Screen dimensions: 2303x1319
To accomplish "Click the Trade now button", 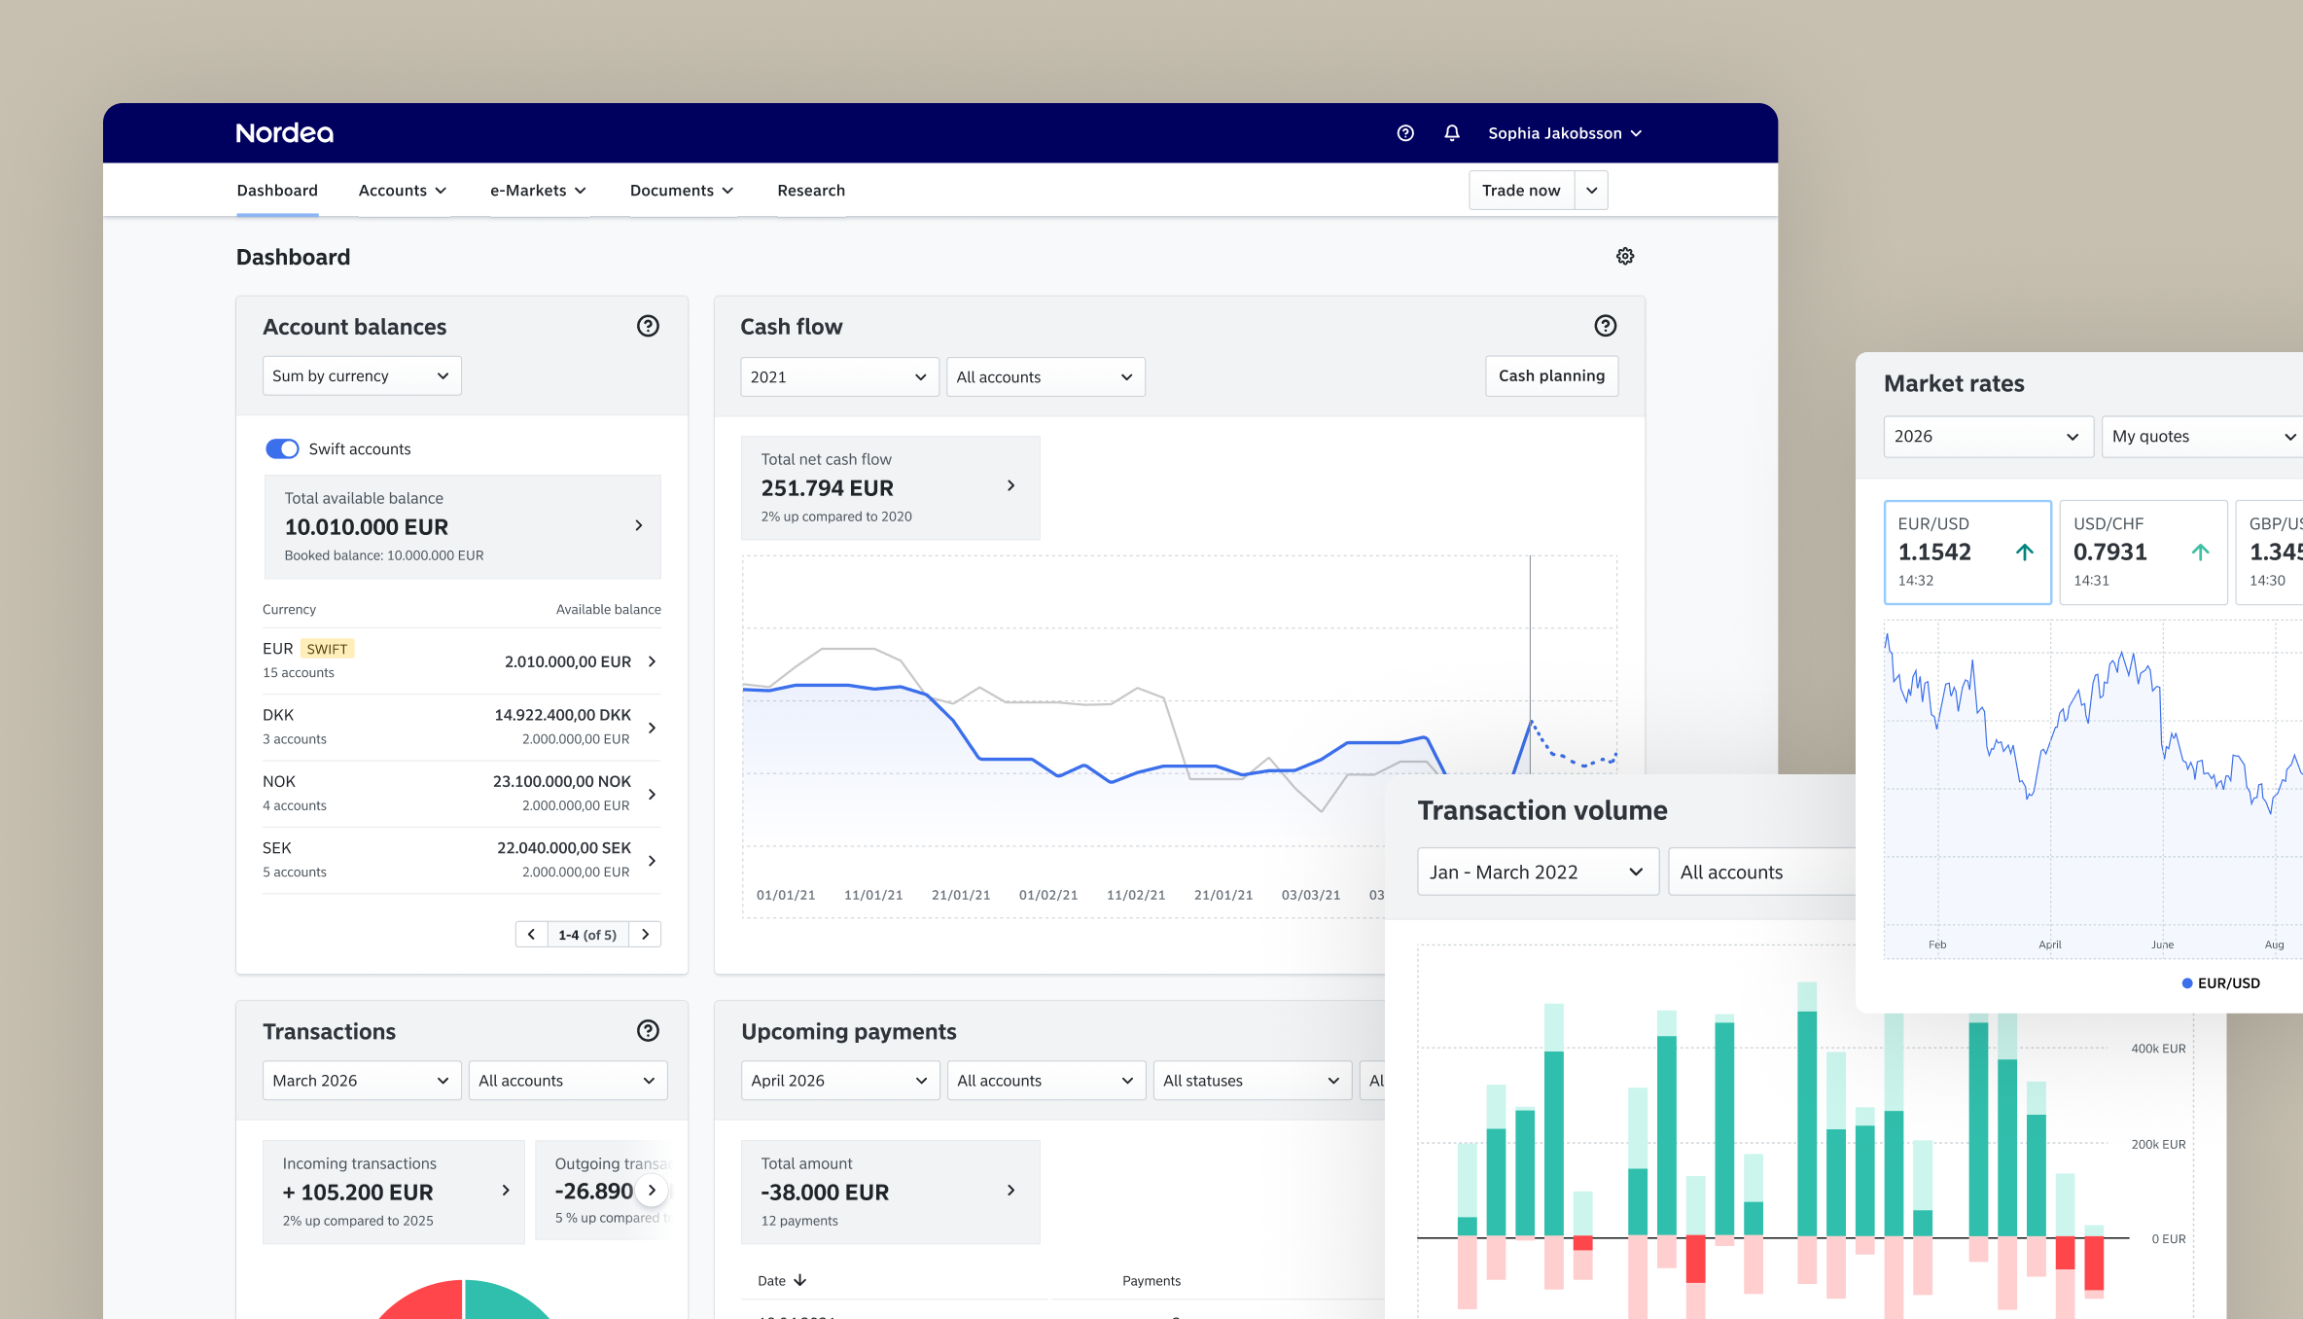I will point(1521,190).
